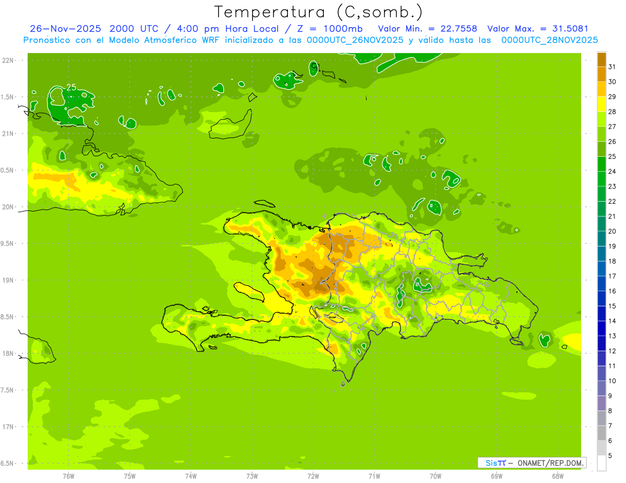
Task: Click the "Valor Min. = 22.7558" value
Action: tap(427, 29)
